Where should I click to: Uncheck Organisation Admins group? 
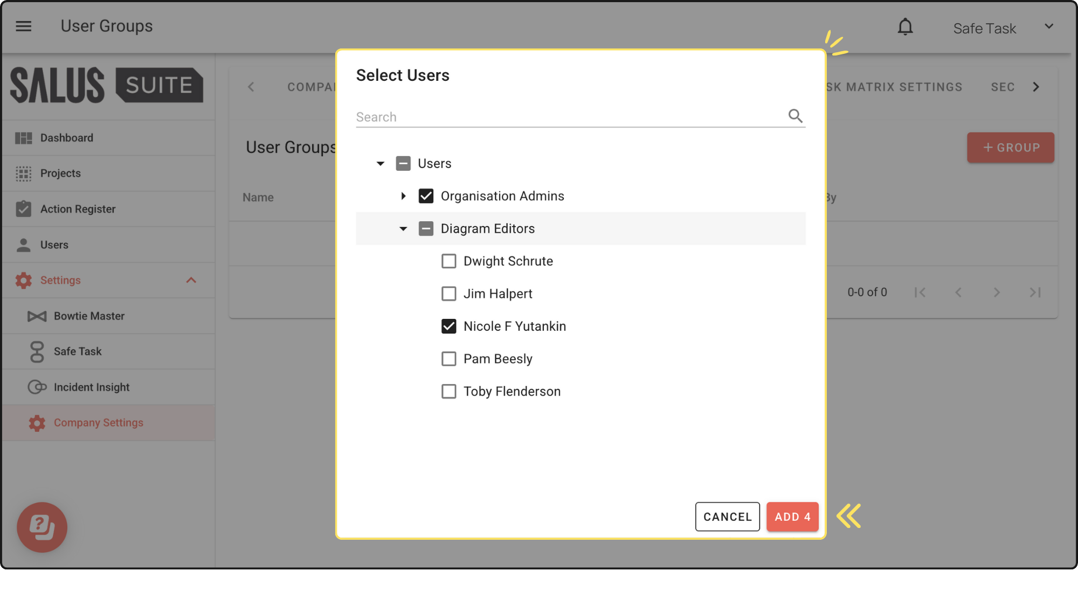pos(426,196)
